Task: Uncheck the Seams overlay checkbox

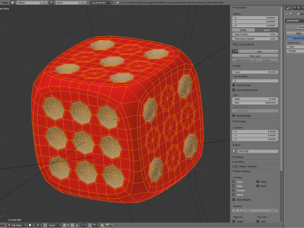Action: (x=234, y=194)
